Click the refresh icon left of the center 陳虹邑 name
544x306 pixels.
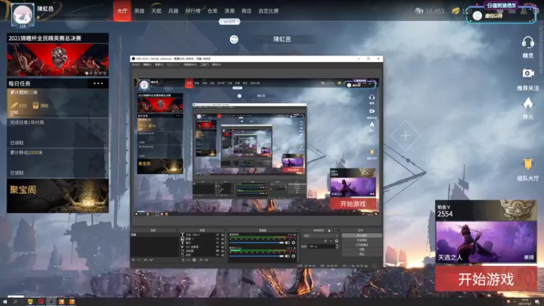tap(234, 39)
